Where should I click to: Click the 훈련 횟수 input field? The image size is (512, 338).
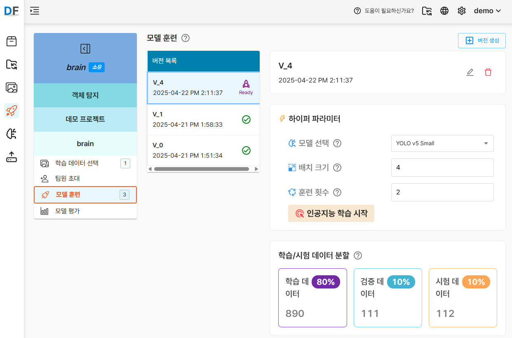[442, 192]
